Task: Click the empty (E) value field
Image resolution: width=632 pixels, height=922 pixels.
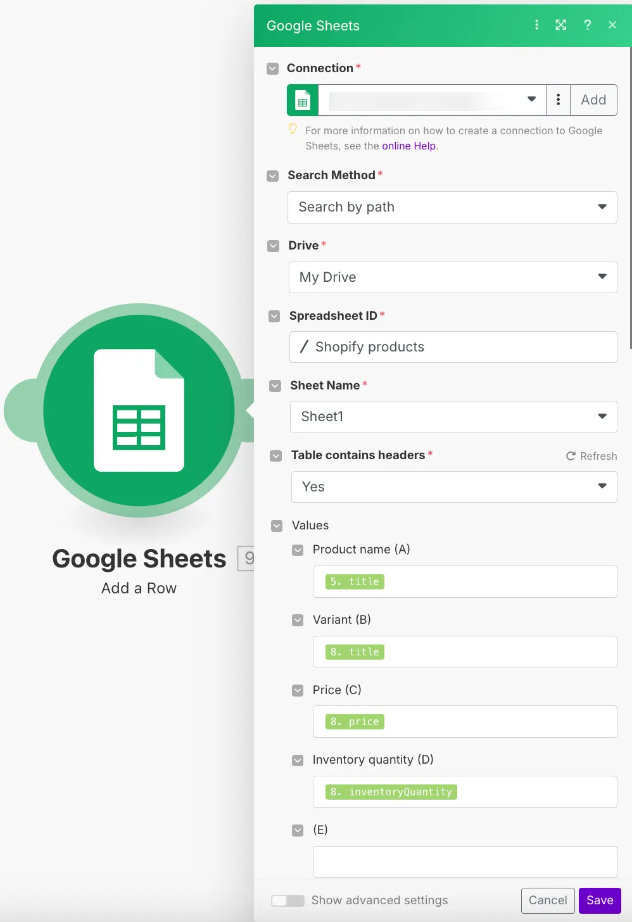Action: point(465,862)
